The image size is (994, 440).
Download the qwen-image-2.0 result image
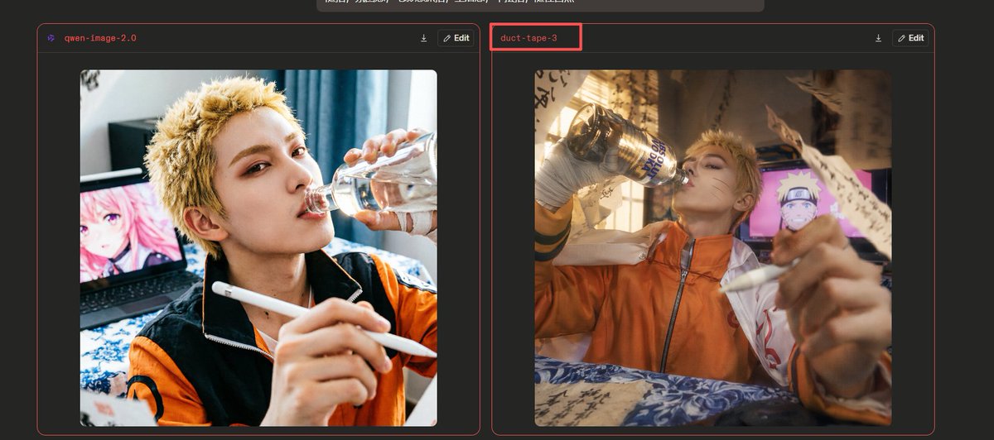tap(423, 38)
